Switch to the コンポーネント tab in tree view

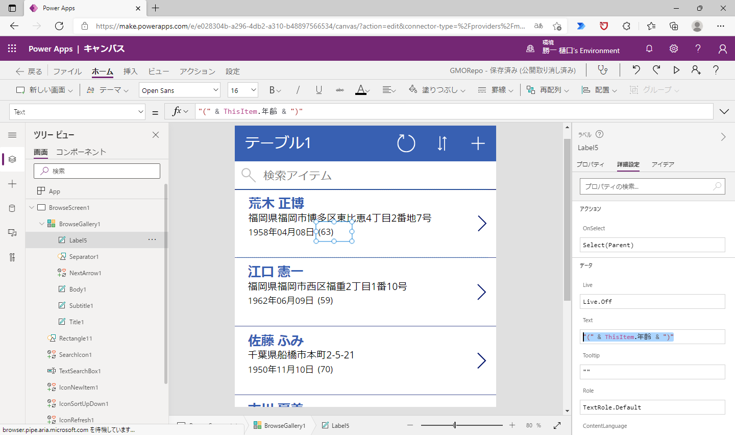pos(81,152)
